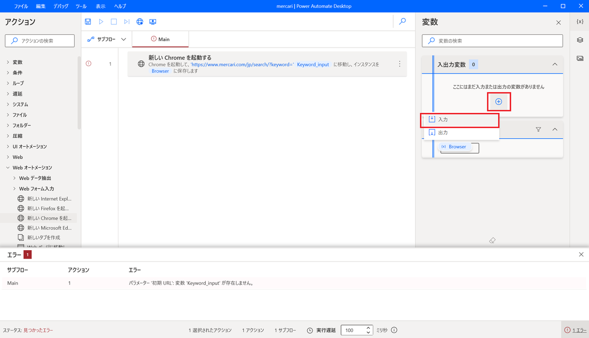Open the 編集 menu
Screen dimensions: 589x338
click(x=41, y=6)
